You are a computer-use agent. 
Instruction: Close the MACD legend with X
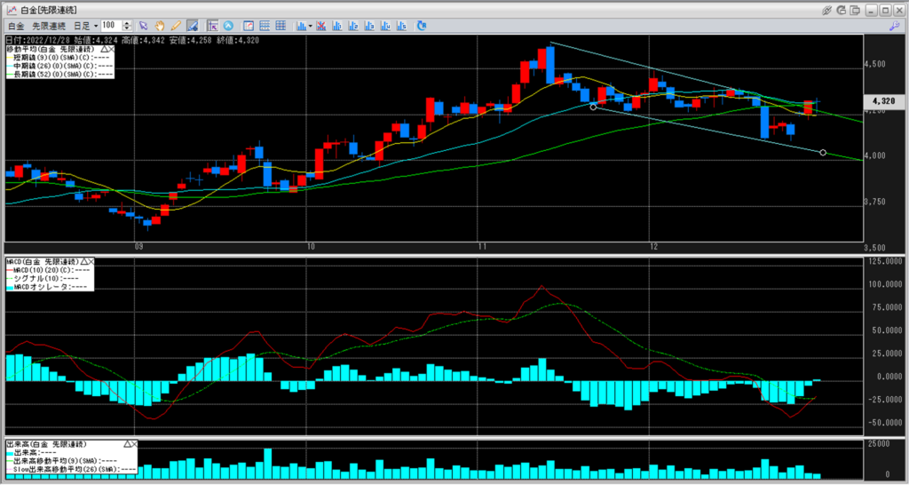(91, 263)
